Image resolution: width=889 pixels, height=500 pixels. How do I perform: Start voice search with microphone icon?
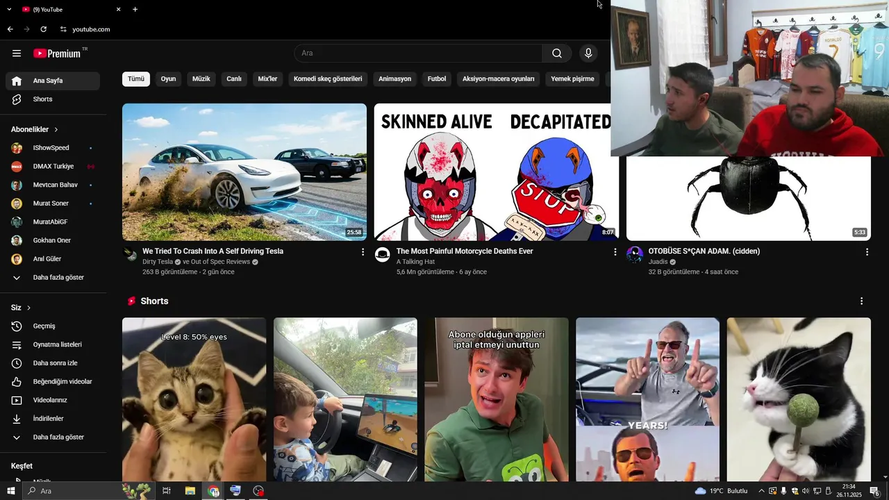pos(588,53)
